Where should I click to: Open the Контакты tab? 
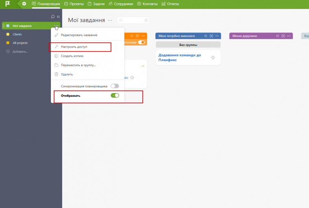148,4
